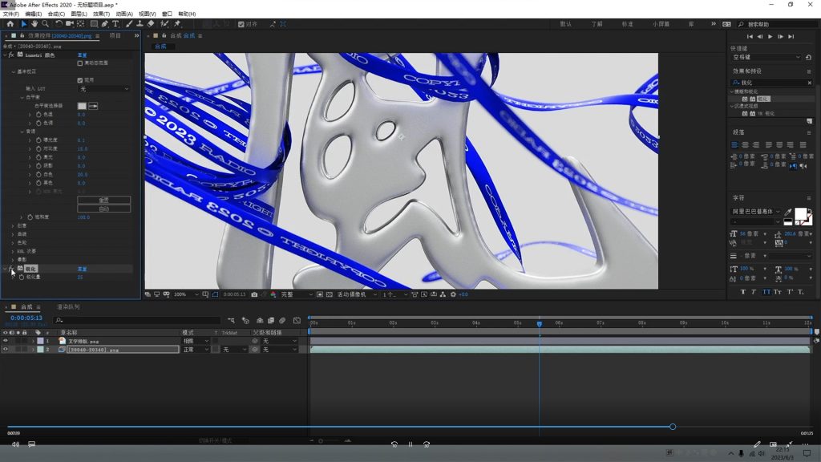821x462 pixels.
Task: Select the Zoom magnifier tool
Action: coord(45,24)
